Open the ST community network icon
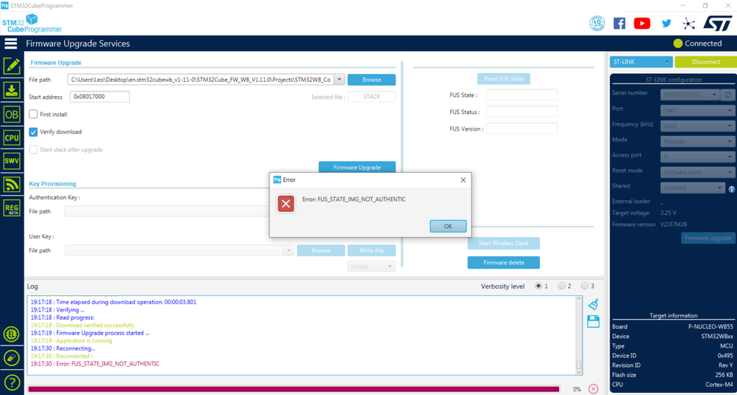The image size is (737, 395). (x=688, y=23)
